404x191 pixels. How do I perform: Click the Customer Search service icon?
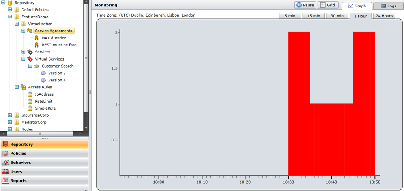(x=37, y=66)
